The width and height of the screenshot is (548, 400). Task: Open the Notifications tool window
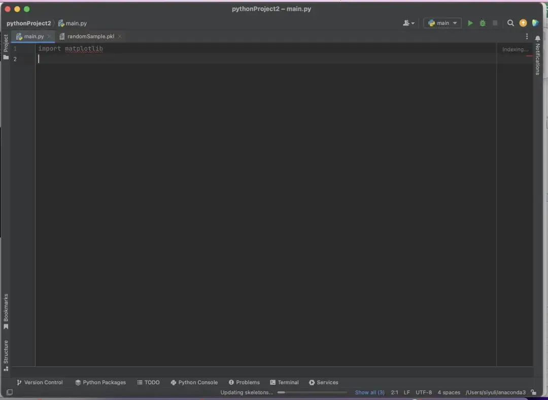point(537,55)
